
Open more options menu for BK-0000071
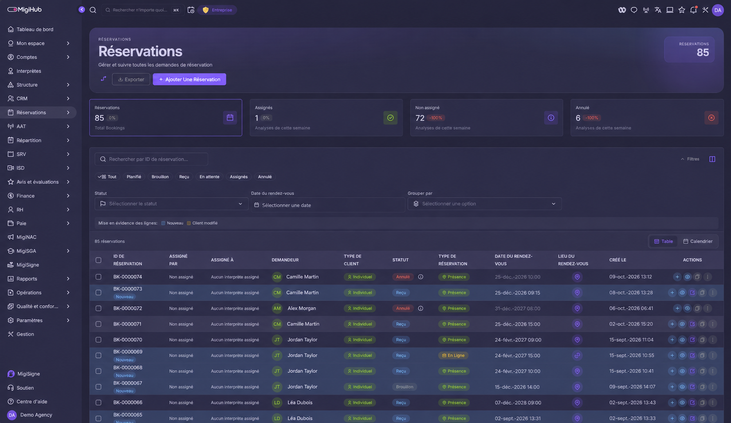(712, 324)
